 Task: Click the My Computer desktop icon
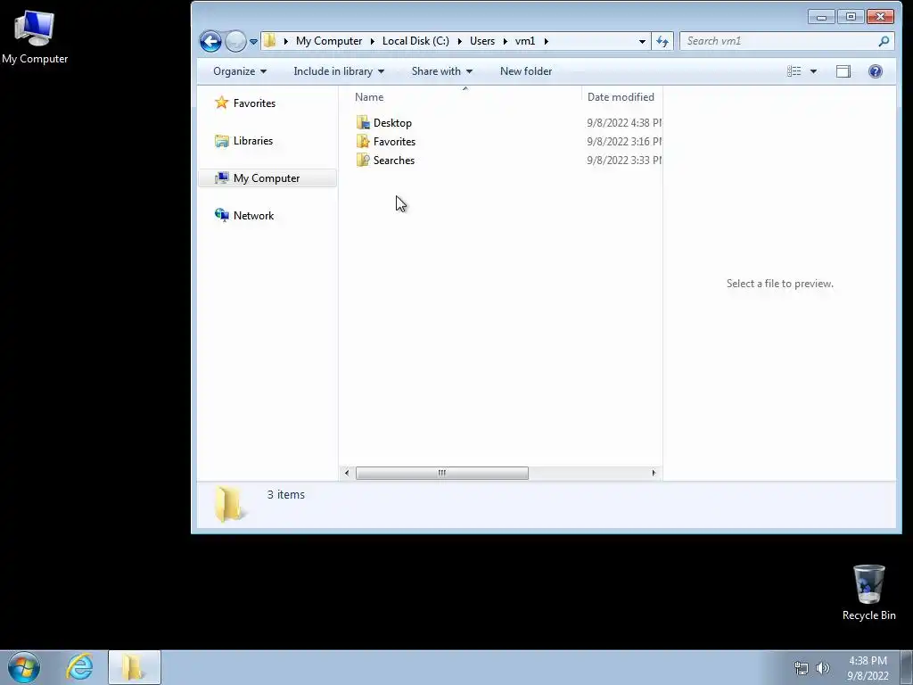click(35, 37)
